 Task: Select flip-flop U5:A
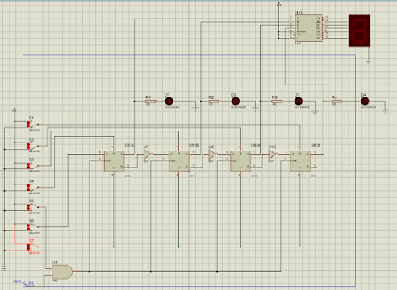[114, 161]
